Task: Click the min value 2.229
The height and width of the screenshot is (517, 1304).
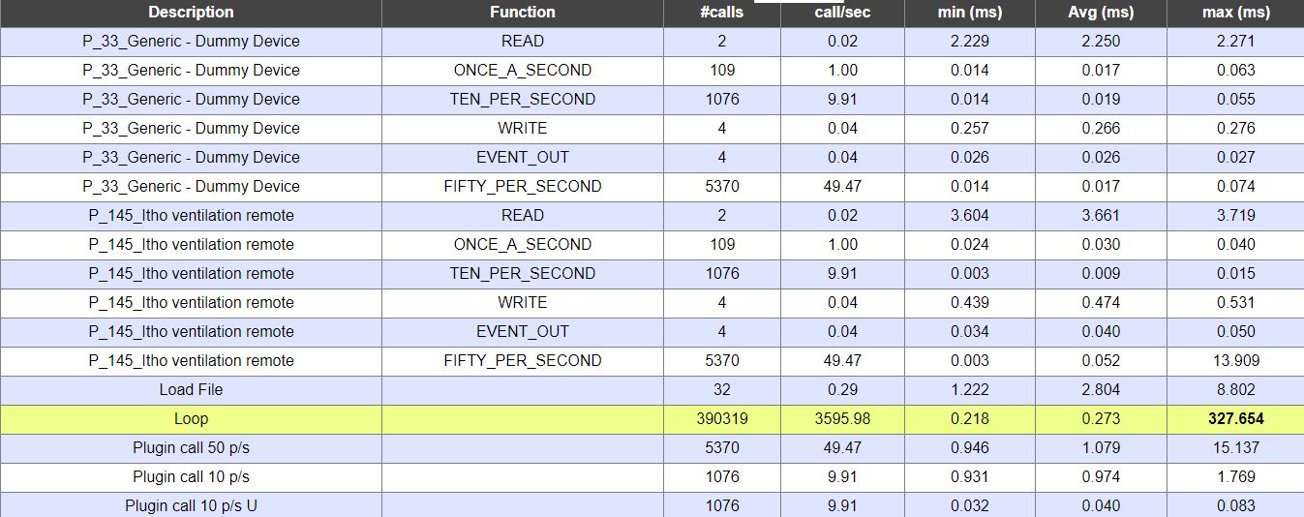Action: 970,42
